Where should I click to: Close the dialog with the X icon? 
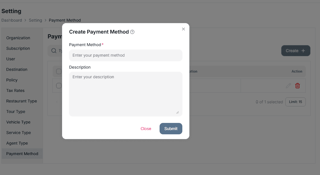coord(183,29)
